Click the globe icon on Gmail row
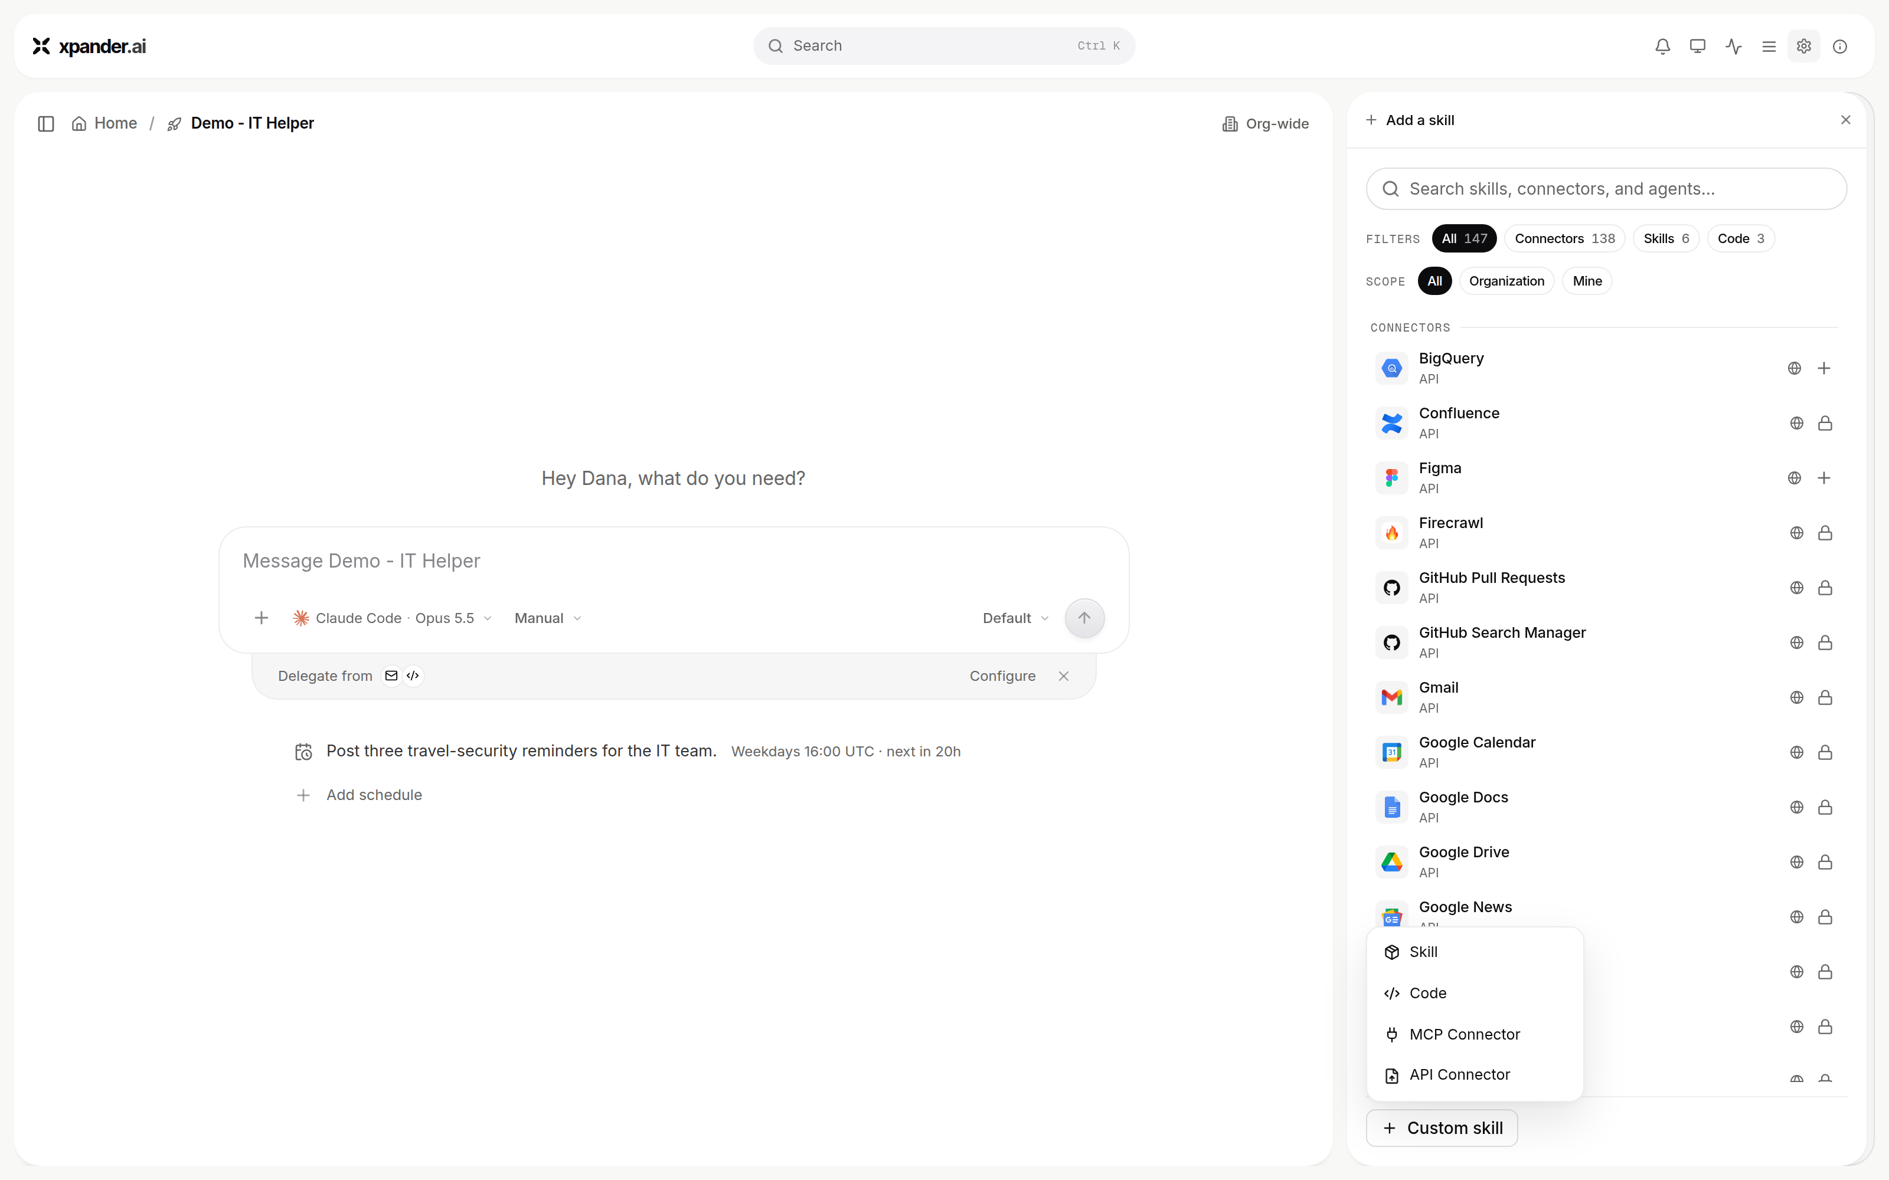Image resolution: width=1889 pixels, height=1180 pixels. (x=1797, y=698)
